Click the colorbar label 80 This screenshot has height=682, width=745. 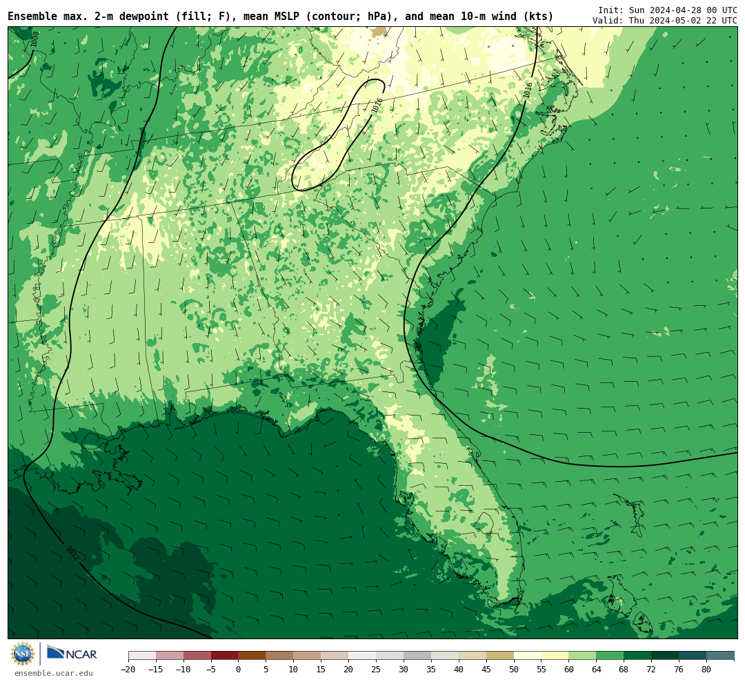click(706, 669)
